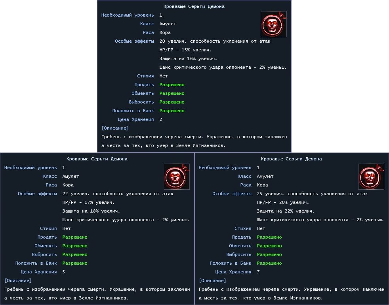Click the Продать Разрешено value in top tooltip
This screenshot has height=305, width=389.
pos(172,85)
